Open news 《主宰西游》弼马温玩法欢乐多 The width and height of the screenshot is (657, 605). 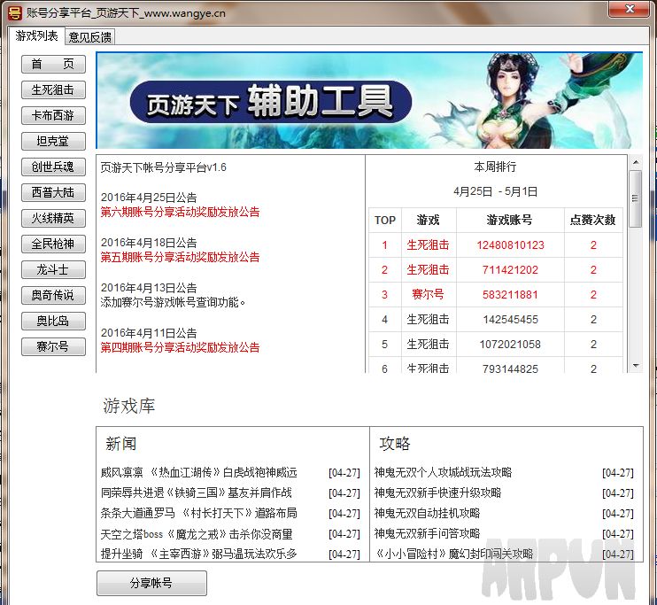pos(198,554)
